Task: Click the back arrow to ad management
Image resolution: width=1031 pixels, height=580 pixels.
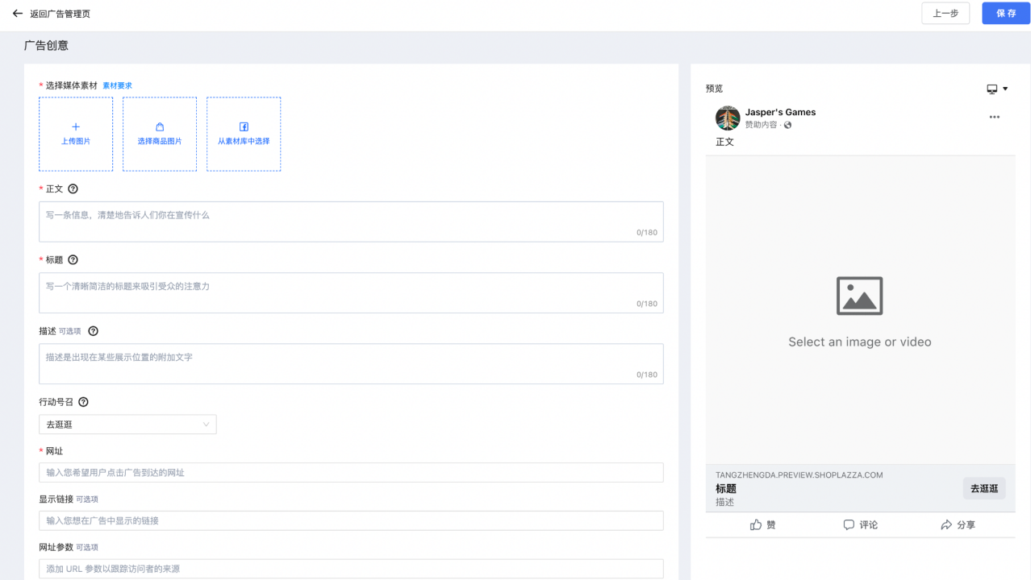Action: tap(18, 14)
